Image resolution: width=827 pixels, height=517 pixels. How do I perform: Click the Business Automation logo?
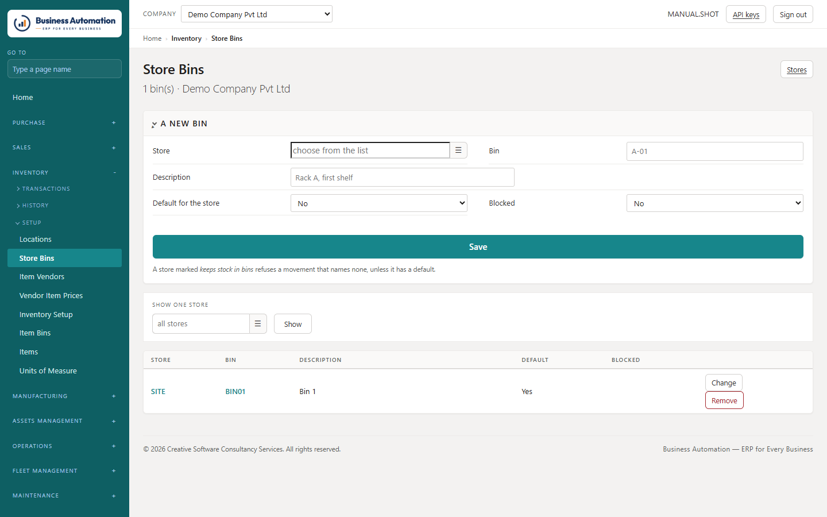(64, 24)
